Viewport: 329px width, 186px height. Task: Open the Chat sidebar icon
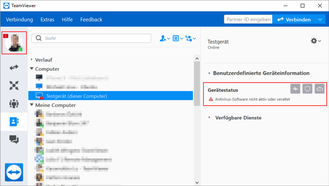(14, 139)
